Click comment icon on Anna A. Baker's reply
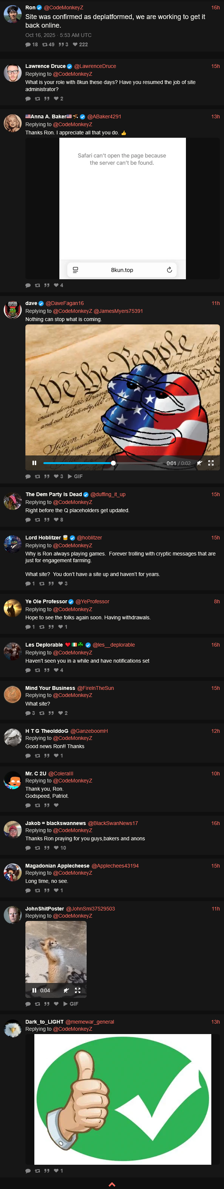224x1189 pixels. [28, 285]
